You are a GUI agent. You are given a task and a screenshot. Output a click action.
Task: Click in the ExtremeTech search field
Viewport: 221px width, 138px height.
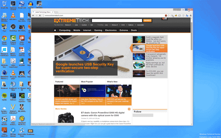click(x=117, y=21)
